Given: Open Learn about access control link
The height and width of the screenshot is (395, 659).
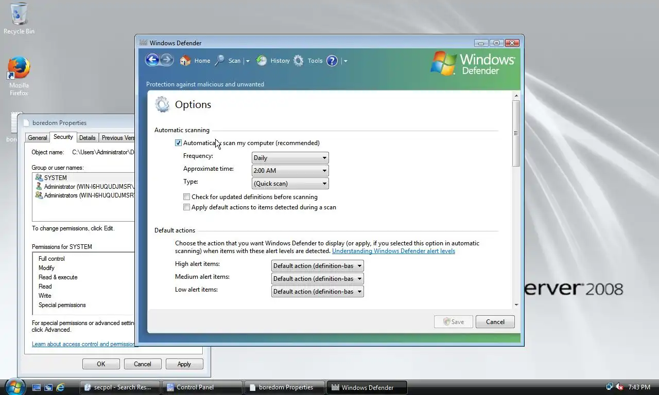Looking at the screenshot, I should point(83,344).
